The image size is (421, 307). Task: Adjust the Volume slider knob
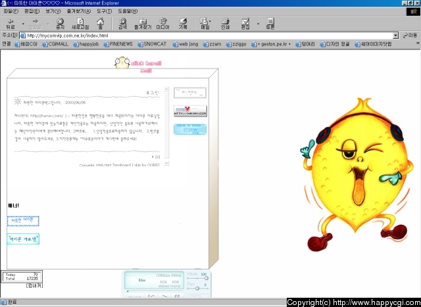click(x=206, y=278)
